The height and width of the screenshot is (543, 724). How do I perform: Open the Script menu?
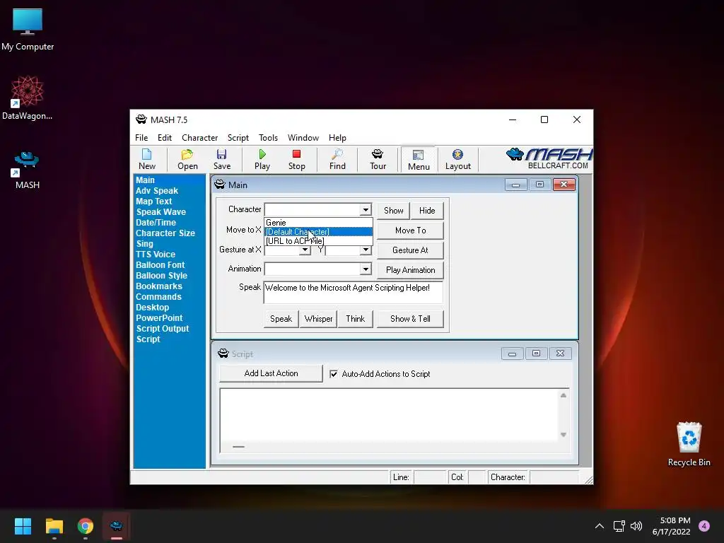click(x=238, y=138)
